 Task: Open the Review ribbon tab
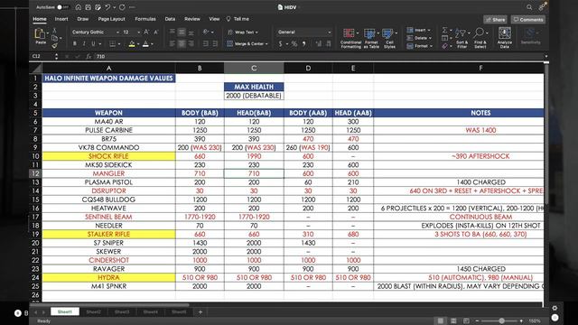point(192,19)
